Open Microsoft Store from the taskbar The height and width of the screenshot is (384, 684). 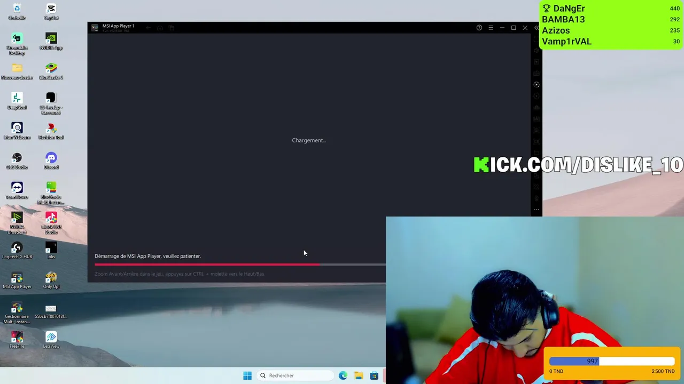(374, 375)
